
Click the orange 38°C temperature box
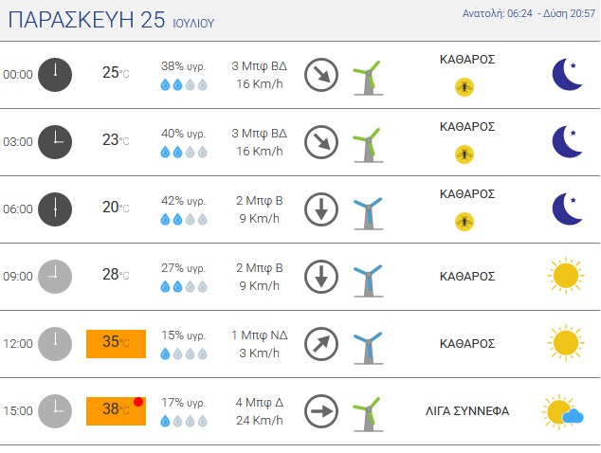coord(117,411)
